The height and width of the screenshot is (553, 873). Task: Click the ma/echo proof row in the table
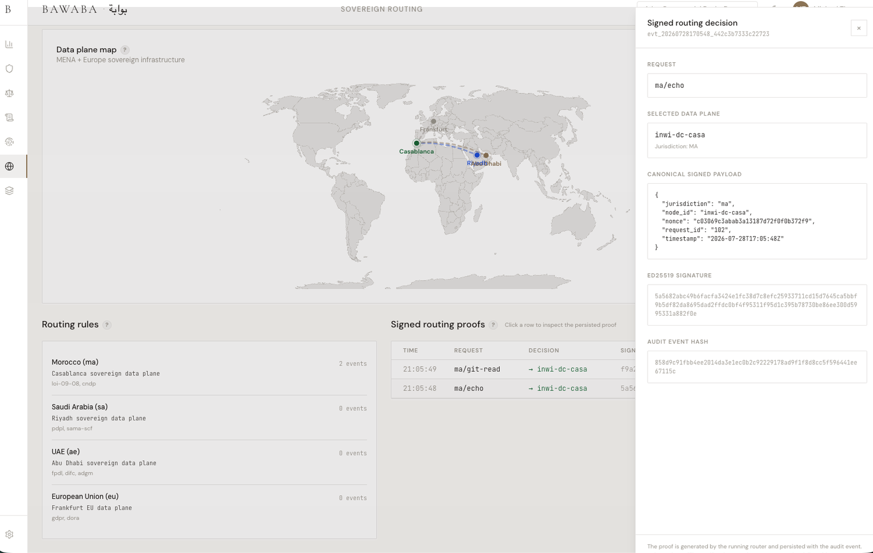[x=513, y=388]
